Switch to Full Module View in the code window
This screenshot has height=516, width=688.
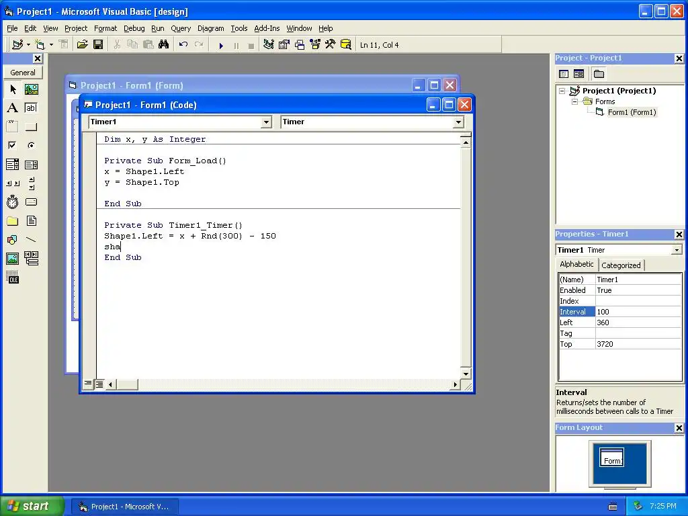coord(99,384)
